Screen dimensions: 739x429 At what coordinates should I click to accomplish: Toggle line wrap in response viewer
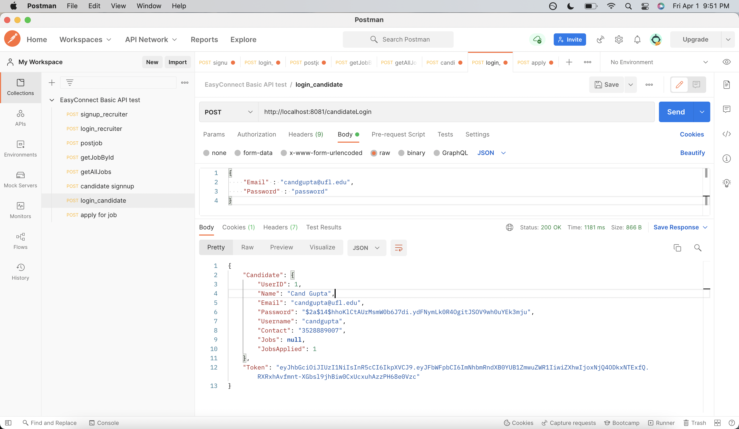(398, 248)
